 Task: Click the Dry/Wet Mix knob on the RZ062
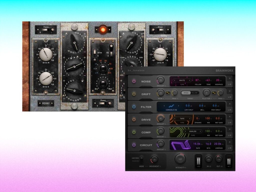103,83
